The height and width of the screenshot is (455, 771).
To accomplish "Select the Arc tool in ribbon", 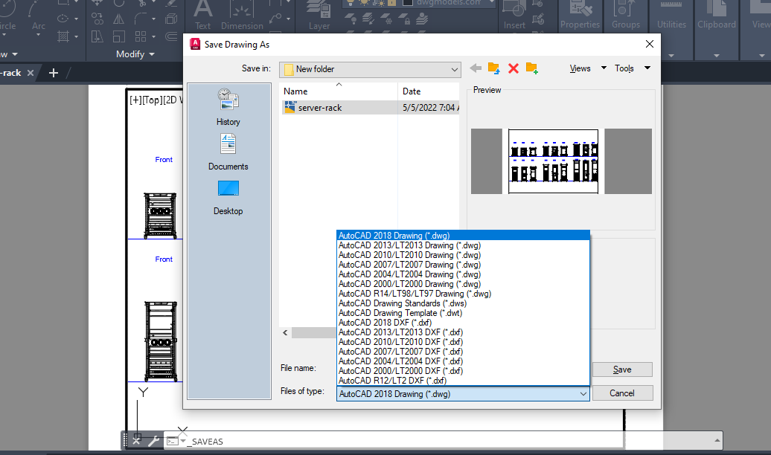I will [x=39, y=17].
